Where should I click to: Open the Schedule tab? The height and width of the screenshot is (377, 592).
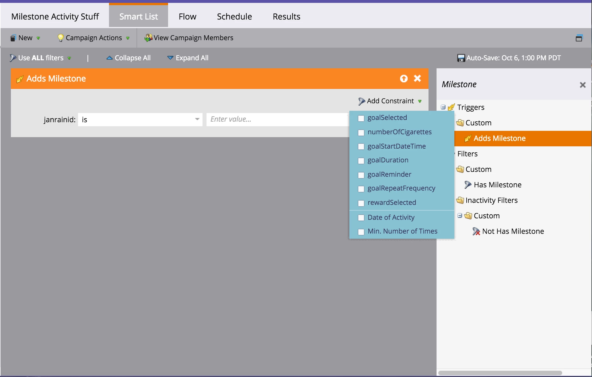pos(234,17)
